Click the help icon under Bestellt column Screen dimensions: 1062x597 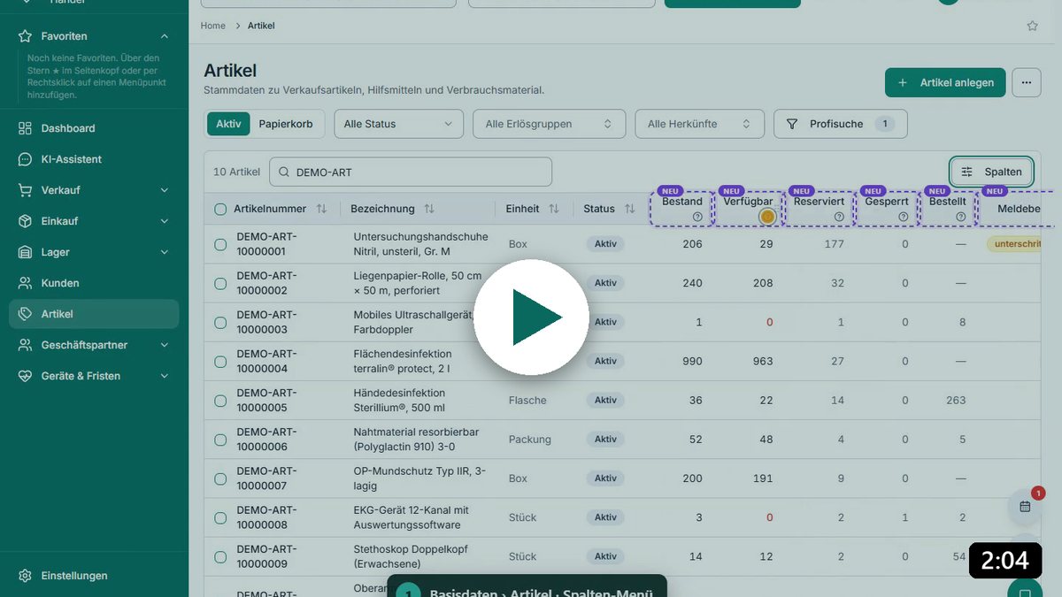pos(961,217)
